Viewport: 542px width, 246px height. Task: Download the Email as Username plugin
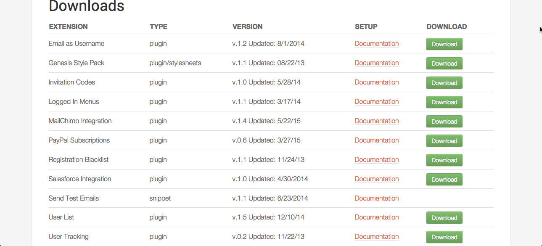coord(444,44)
